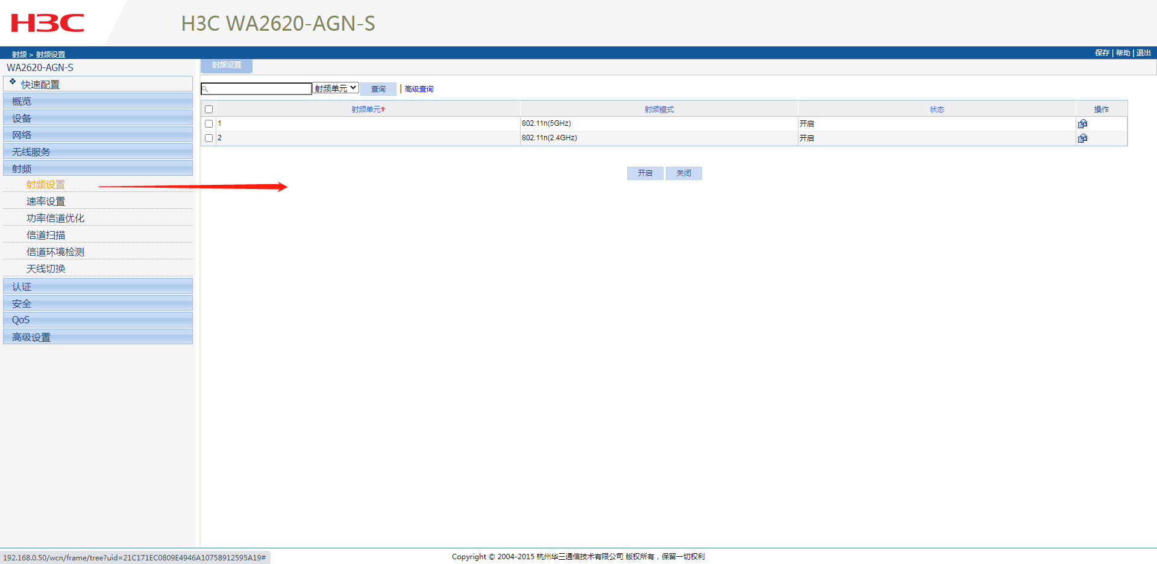Open 信道扫描 page

(46, 235)
